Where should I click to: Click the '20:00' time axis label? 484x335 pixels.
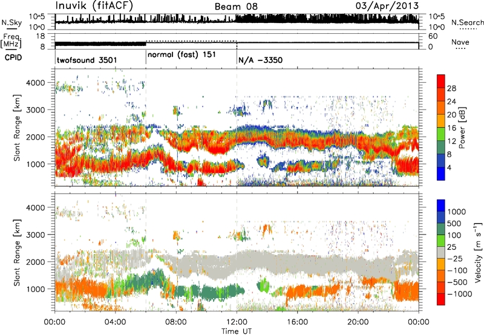358,322
